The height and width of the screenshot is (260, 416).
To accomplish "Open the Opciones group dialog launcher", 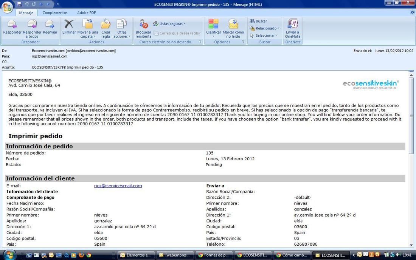I will (243, 42).
